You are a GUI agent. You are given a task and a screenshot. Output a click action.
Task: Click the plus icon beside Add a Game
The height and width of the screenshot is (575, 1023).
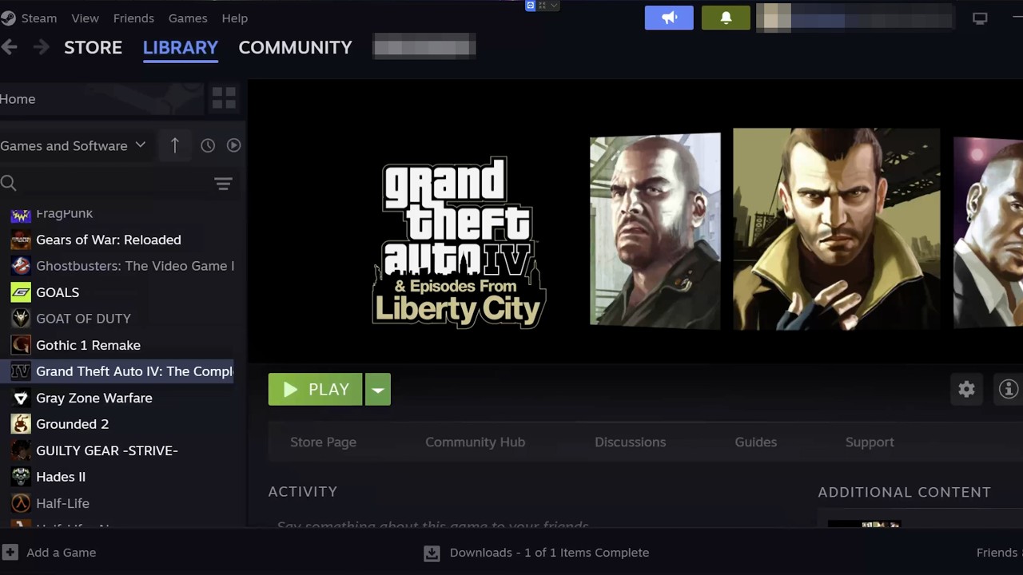[10, 552]
